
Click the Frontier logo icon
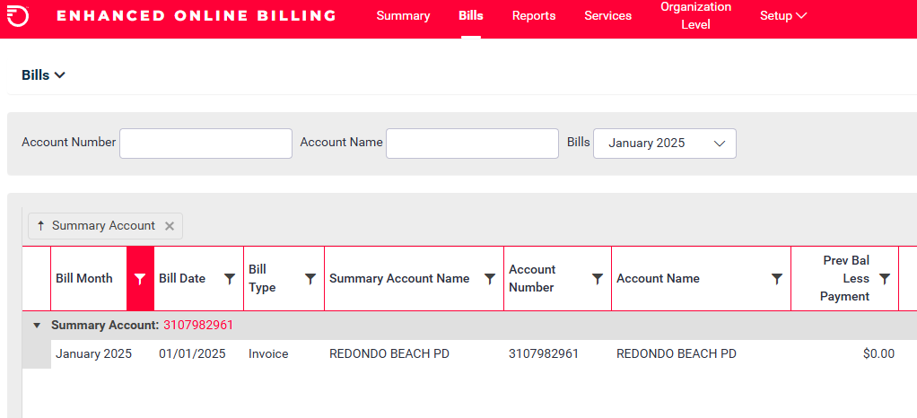click(x=18, y=16)
